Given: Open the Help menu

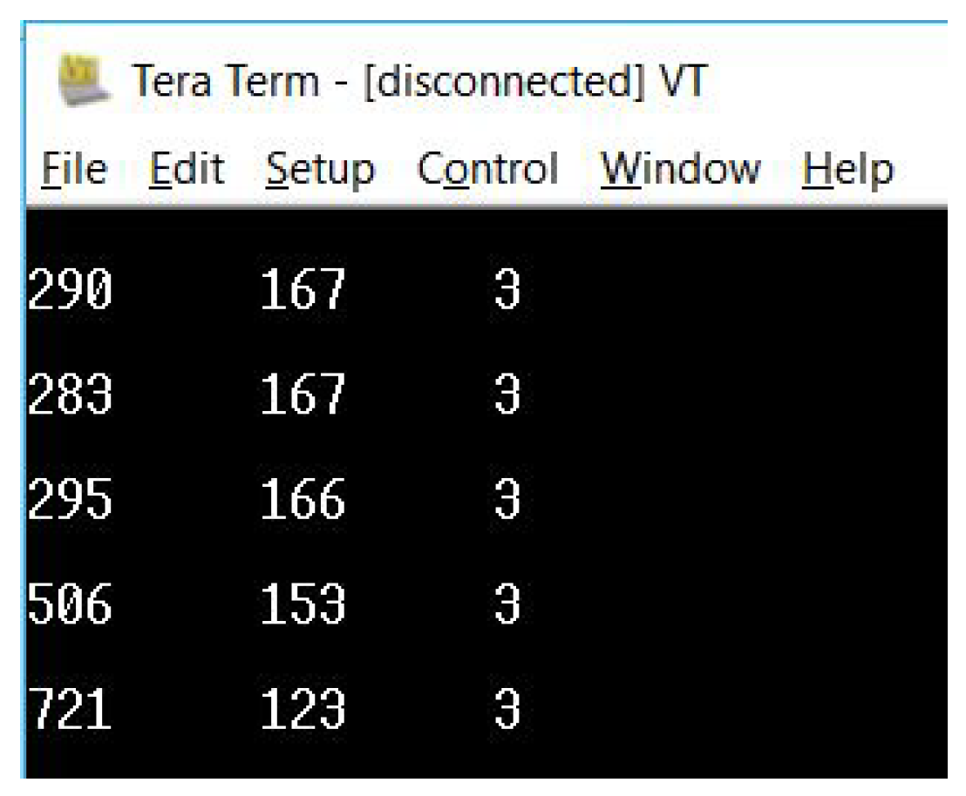Looking at the screenshot, I should coord(847,169).
